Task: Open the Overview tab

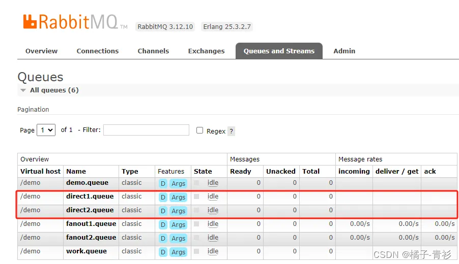Action: click(42, 51)
